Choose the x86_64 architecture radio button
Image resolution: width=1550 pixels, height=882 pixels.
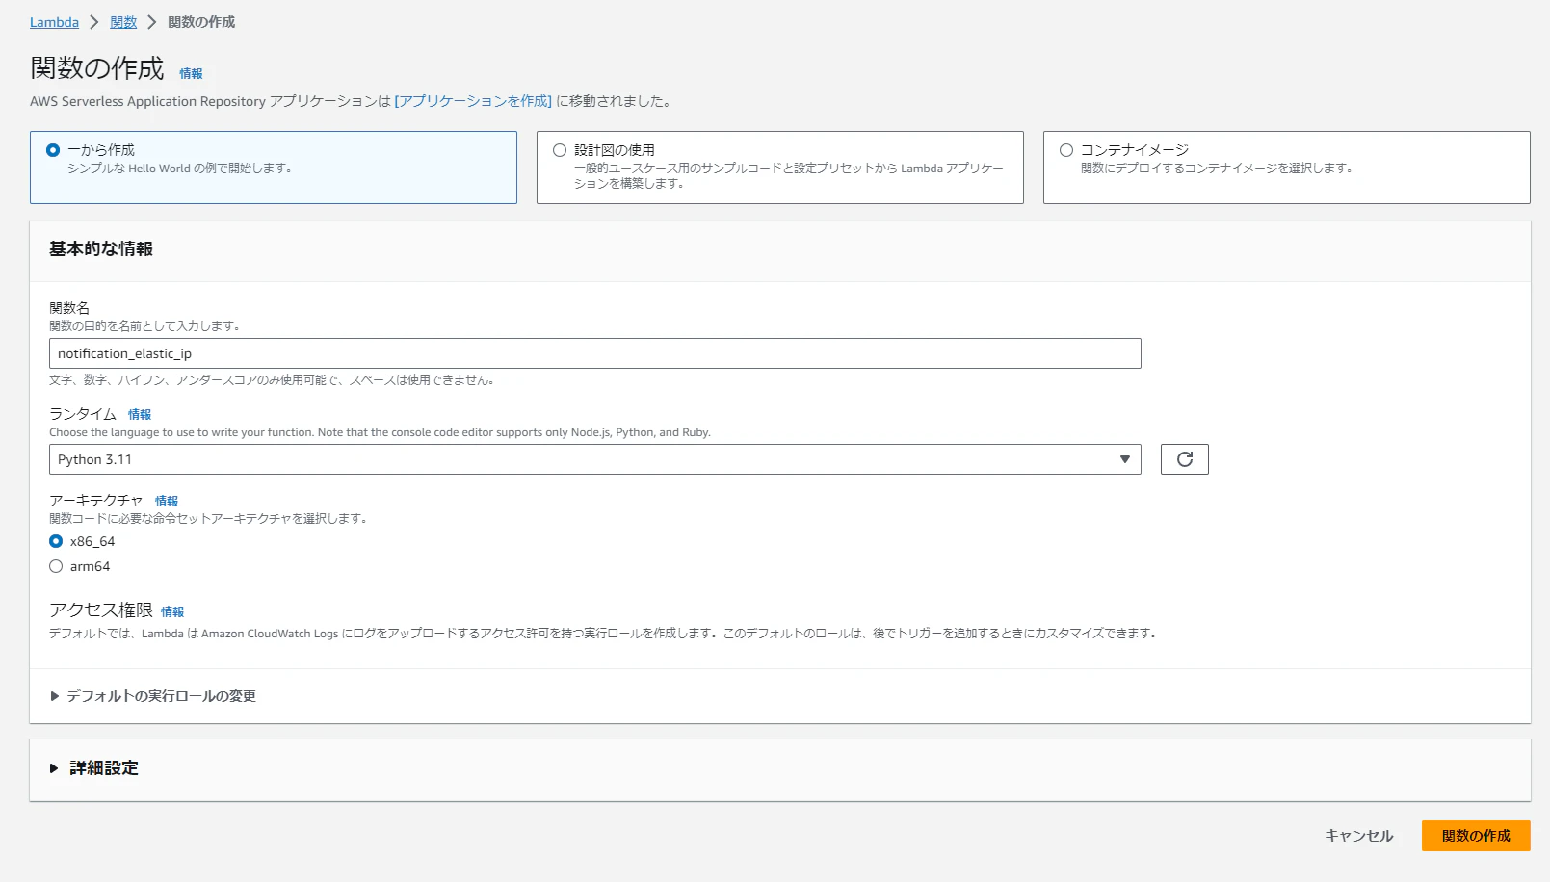(x=56, y=541)
